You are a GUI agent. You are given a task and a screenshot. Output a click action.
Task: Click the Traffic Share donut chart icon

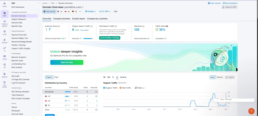(x=157, y=30)
